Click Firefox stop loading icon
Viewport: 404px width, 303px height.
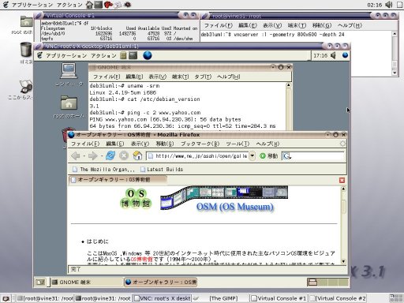coord(124,155)
